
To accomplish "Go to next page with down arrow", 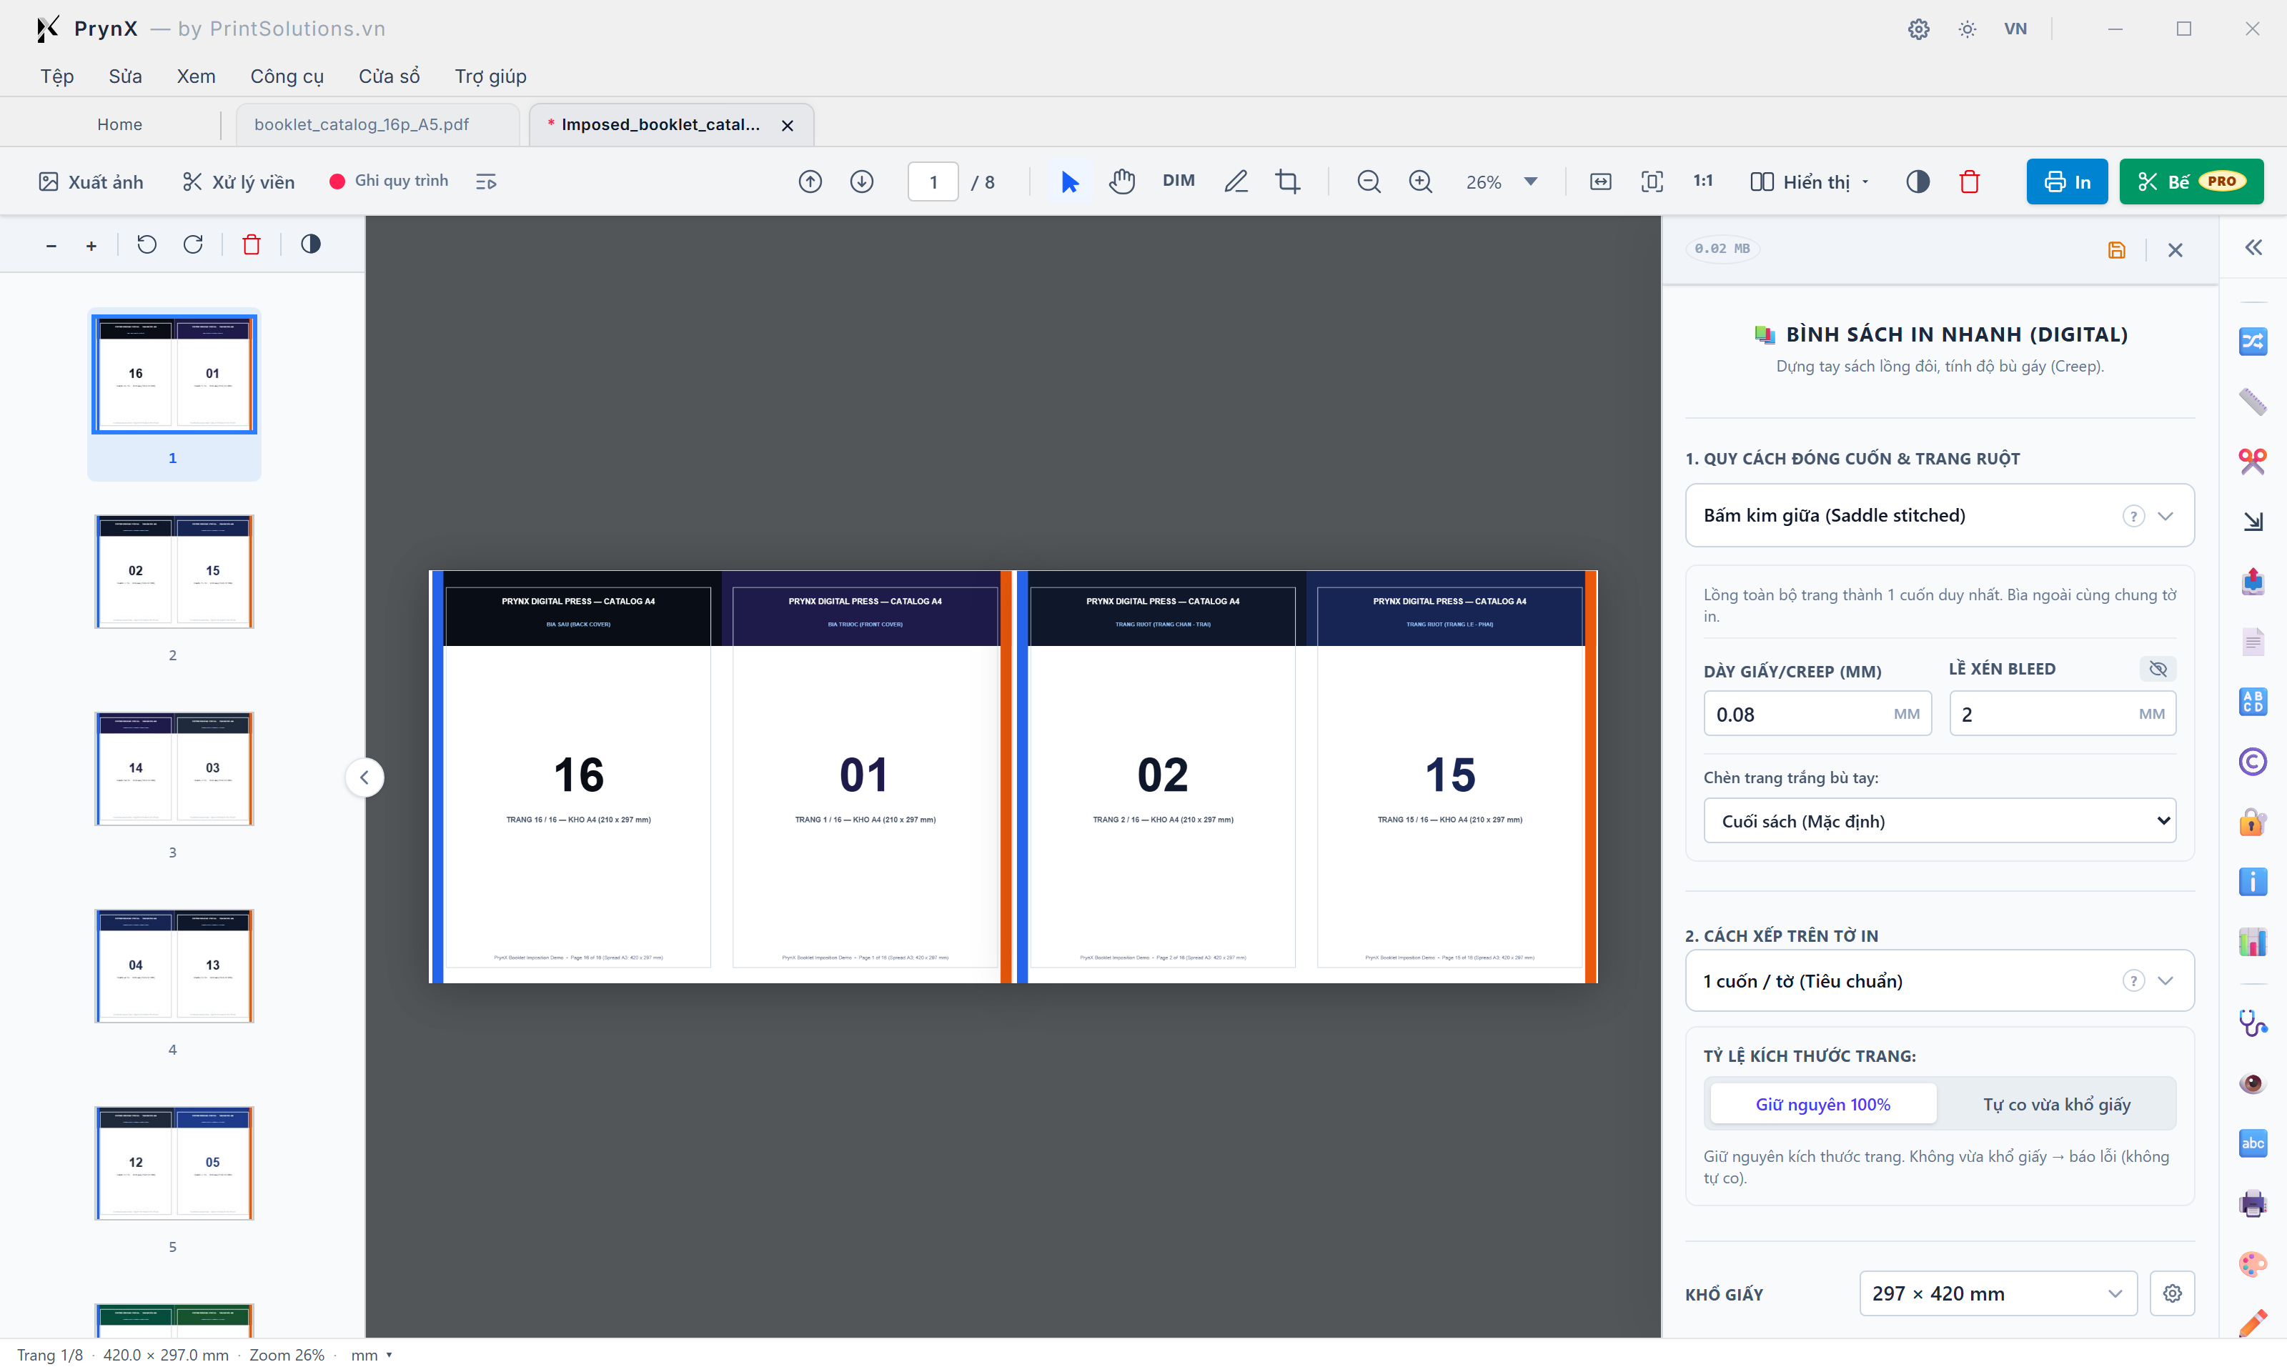I will tap(861, 182).
